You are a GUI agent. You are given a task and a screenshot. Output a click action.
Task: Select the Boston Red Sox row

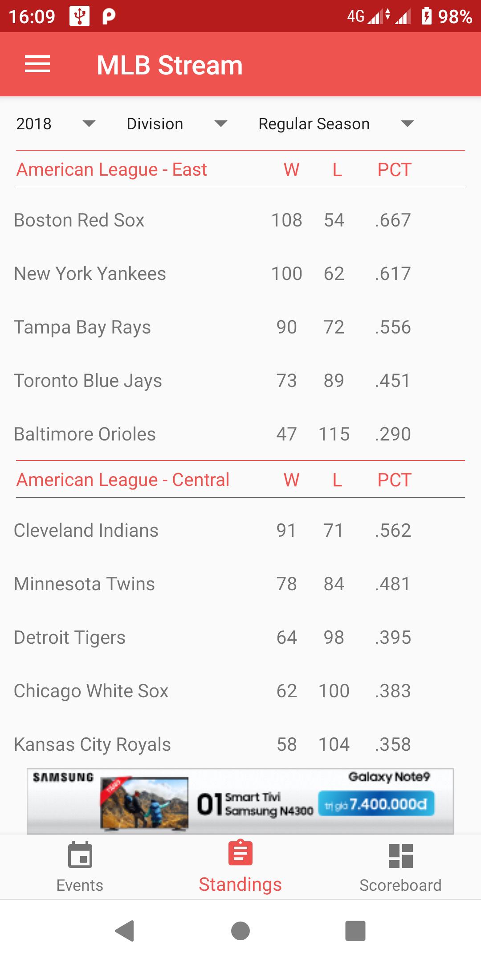[x=240, y=220]
